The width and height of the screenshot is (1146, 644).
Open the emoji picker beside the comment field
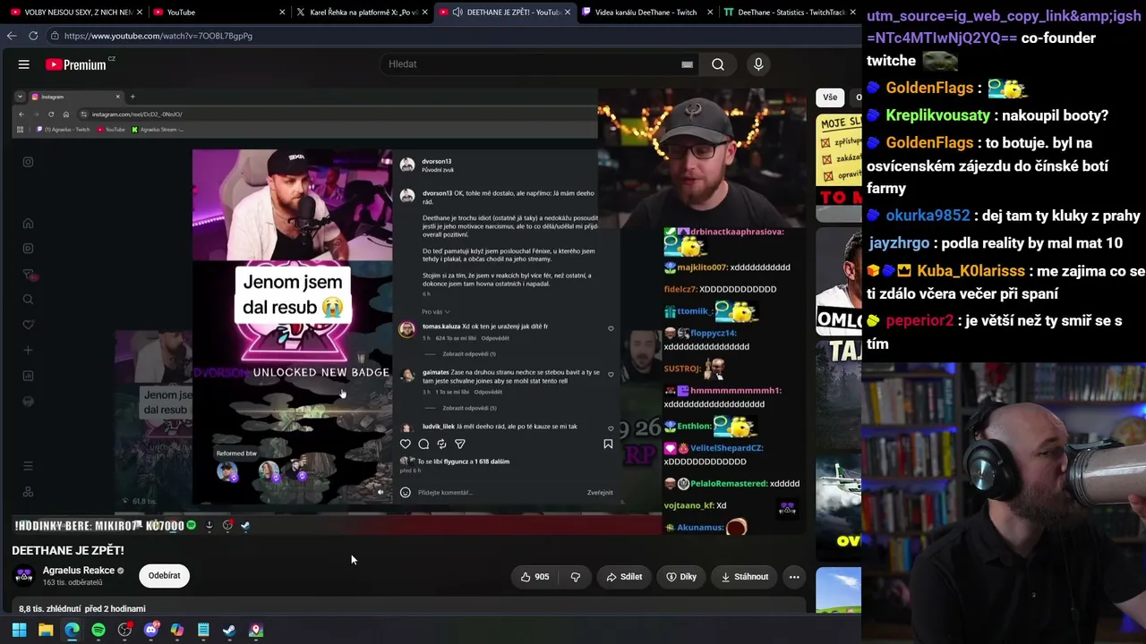click(406, 492)
